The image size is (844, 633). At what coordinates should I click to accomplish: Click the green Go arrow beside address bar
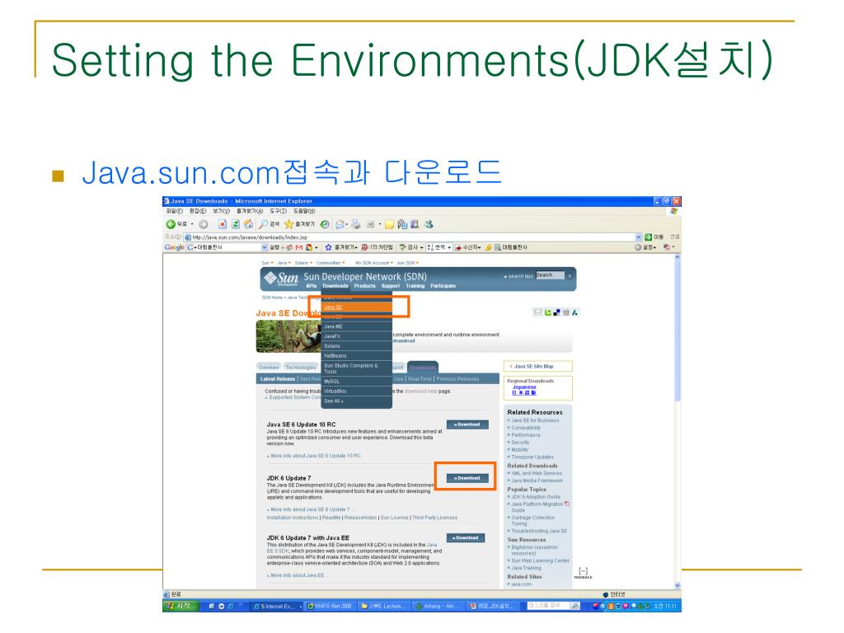pos(648,237)
